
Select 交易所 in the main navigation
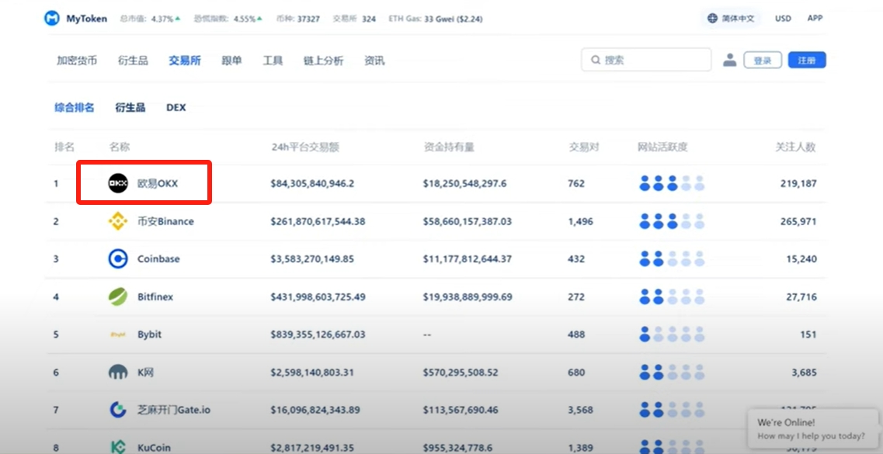pos(185,61)
